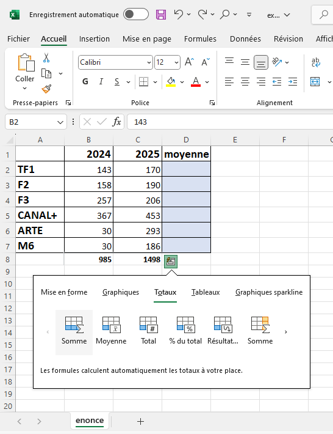333x434 pixels.
Task: Click the Wrap text icon
Action: click(315, 62)
